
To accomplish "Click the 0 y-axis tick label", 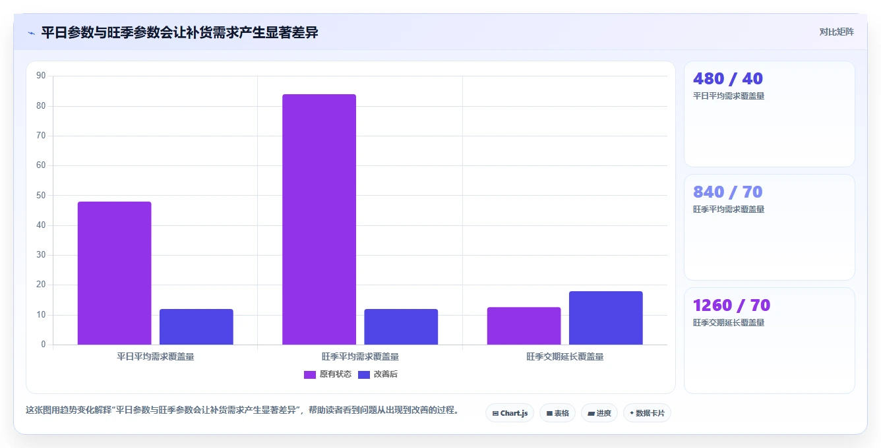I will (44, 345).
